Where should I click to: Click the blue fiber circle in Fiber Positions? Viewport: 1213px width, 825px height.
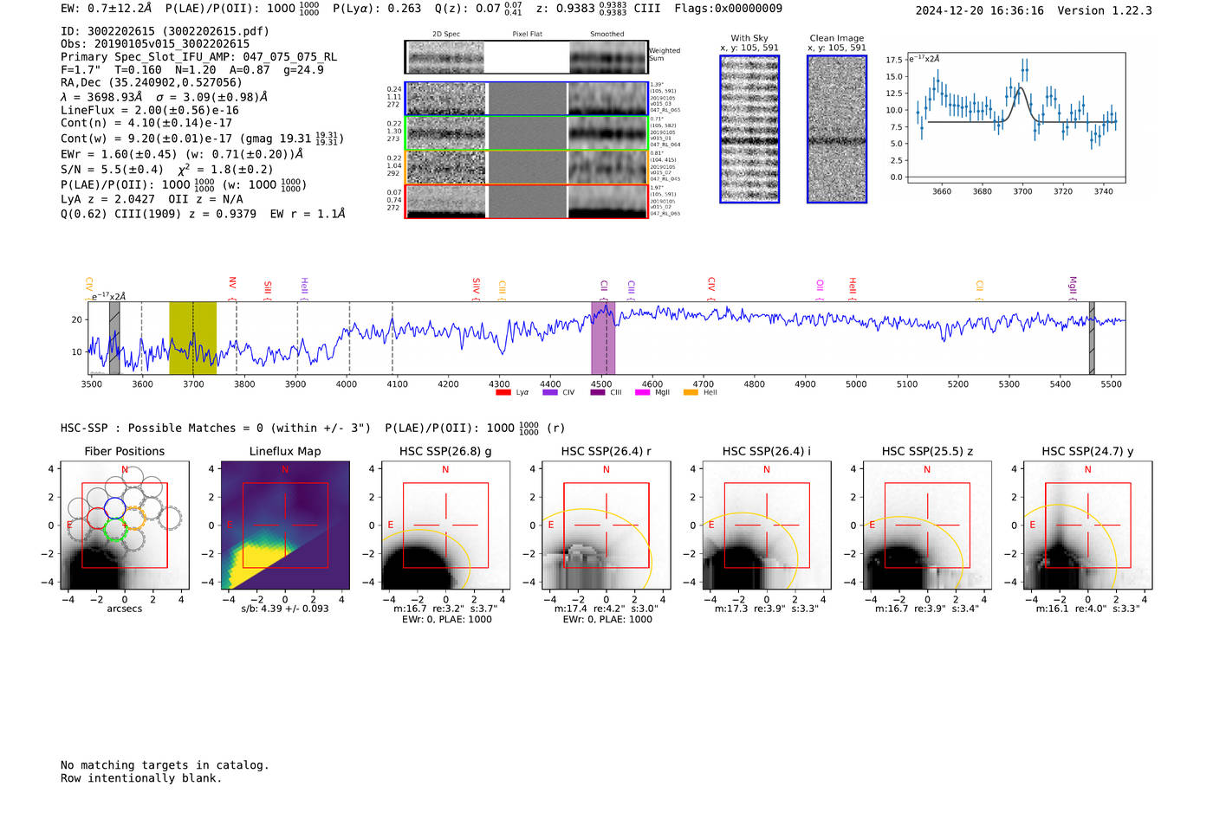(x=114, y=508)
